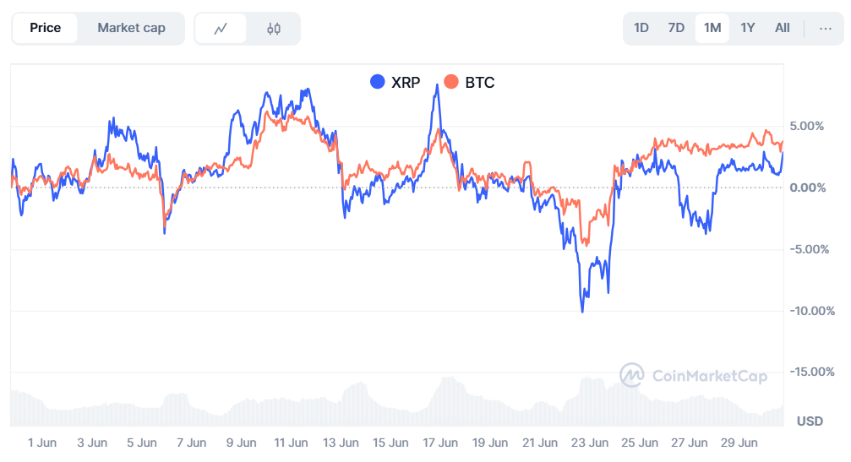The height and width of the screenshot is (462, 851).
Task: Choose the 7D time range
Action: (x=676, y=28)
